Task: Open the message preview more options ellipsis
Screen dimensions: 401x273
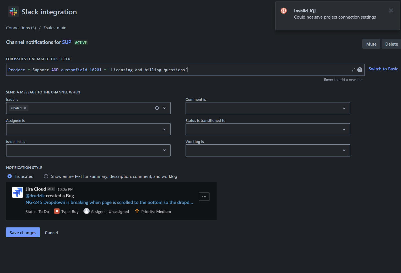Action: (x=204, y=196)
